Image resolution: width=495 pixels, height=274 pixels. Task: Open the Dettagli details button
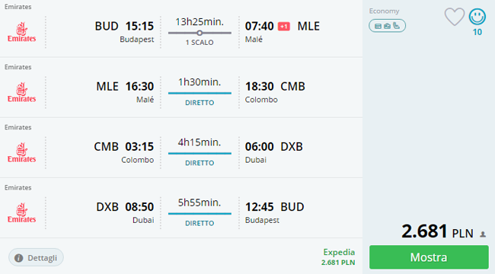coord(36,257)
